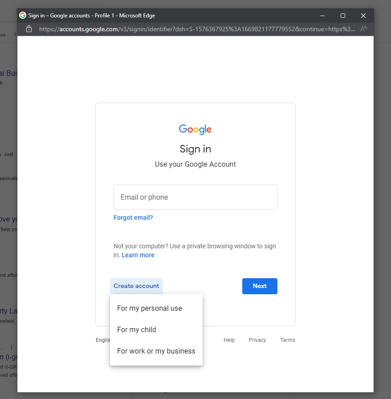Click the Next button
This screenshot has height=399, width=391.
[x=260, y=286]
